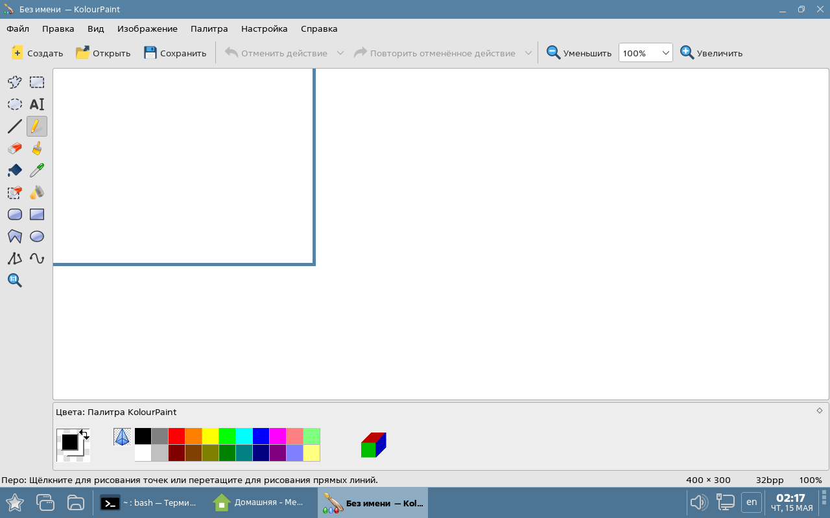Click the Увеличить zoom in button
Viewport: 830px width, 518px height.
pyautogui.click(x=711, y=53)
